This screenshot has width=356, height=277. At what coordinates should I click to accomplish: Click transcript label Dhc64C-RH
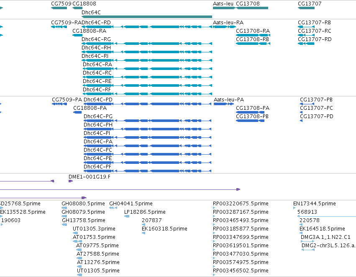[x=96, y=48]
